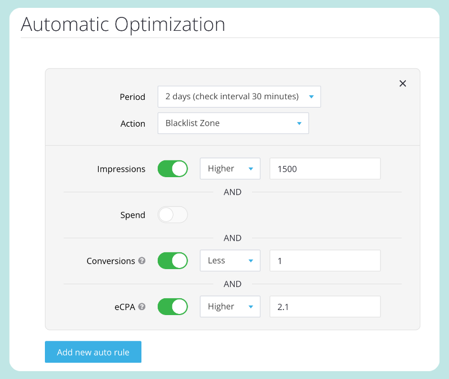The image size is (449, 379).
Task: Click the Conversions value field with 1
Action: (325, 261)
